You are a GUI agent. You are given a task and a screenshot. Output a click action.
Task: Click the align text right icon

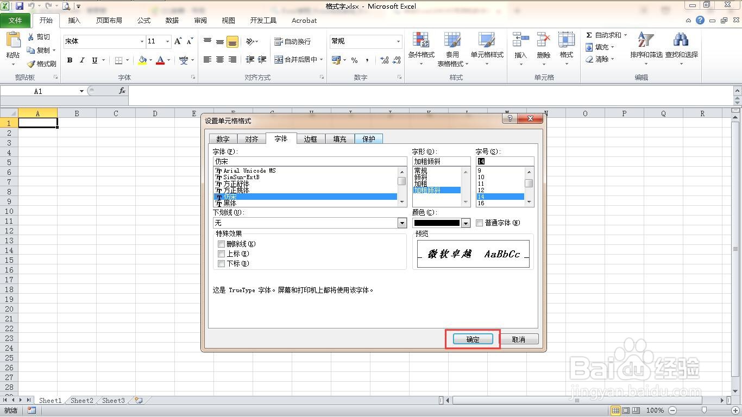point(232,60)
